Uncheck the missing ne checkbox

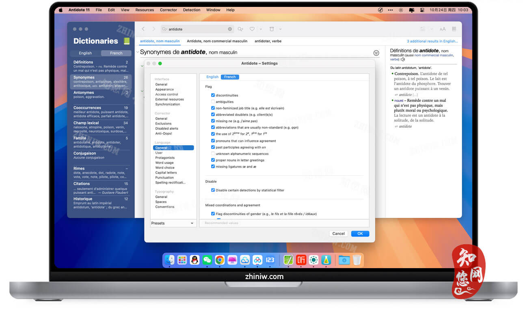pos(213,121)
